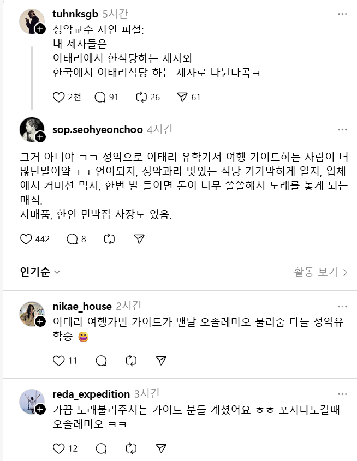Like sop.seohyeonchoo's reply with 442 likes
Image resolution: width=357 pixels, height=461 pixels.
pos(26,239)
